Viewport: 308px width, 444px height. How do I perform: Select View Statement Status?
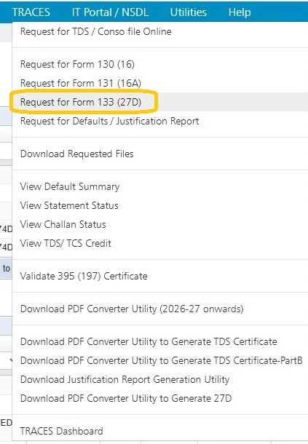(x=69, y=205)
